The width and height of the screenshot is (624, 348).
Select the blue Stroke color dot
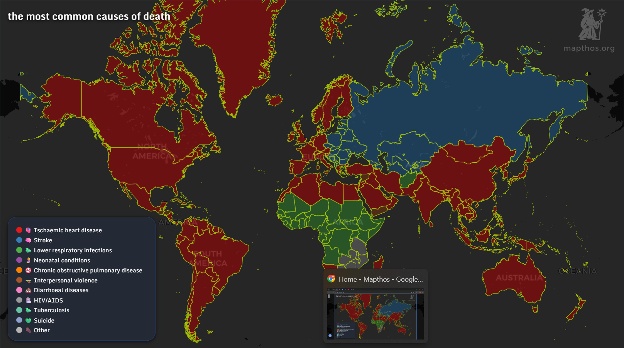[x=19, y=240]
